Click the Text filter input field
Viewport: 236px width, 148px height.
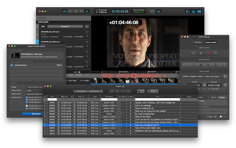click(158, 99)
